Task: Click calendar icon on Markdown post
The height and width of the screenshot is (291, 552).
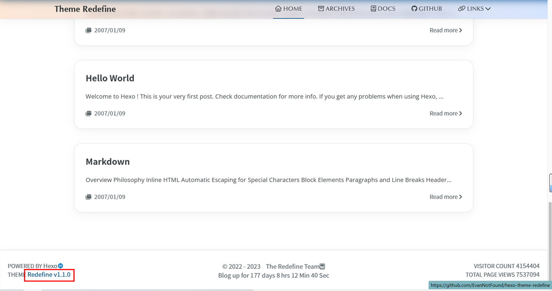Action: 88,197
